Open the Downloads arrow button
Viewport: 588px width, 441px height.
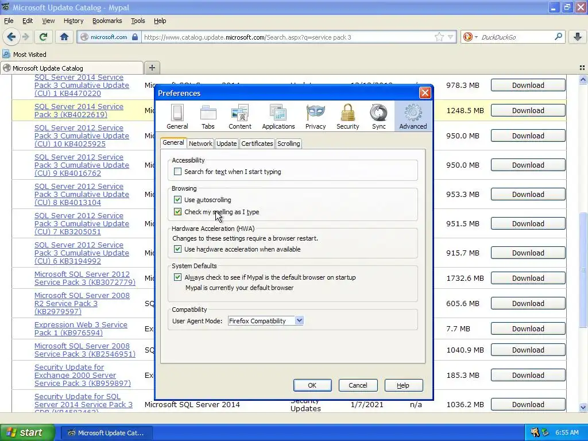point(578,37)
